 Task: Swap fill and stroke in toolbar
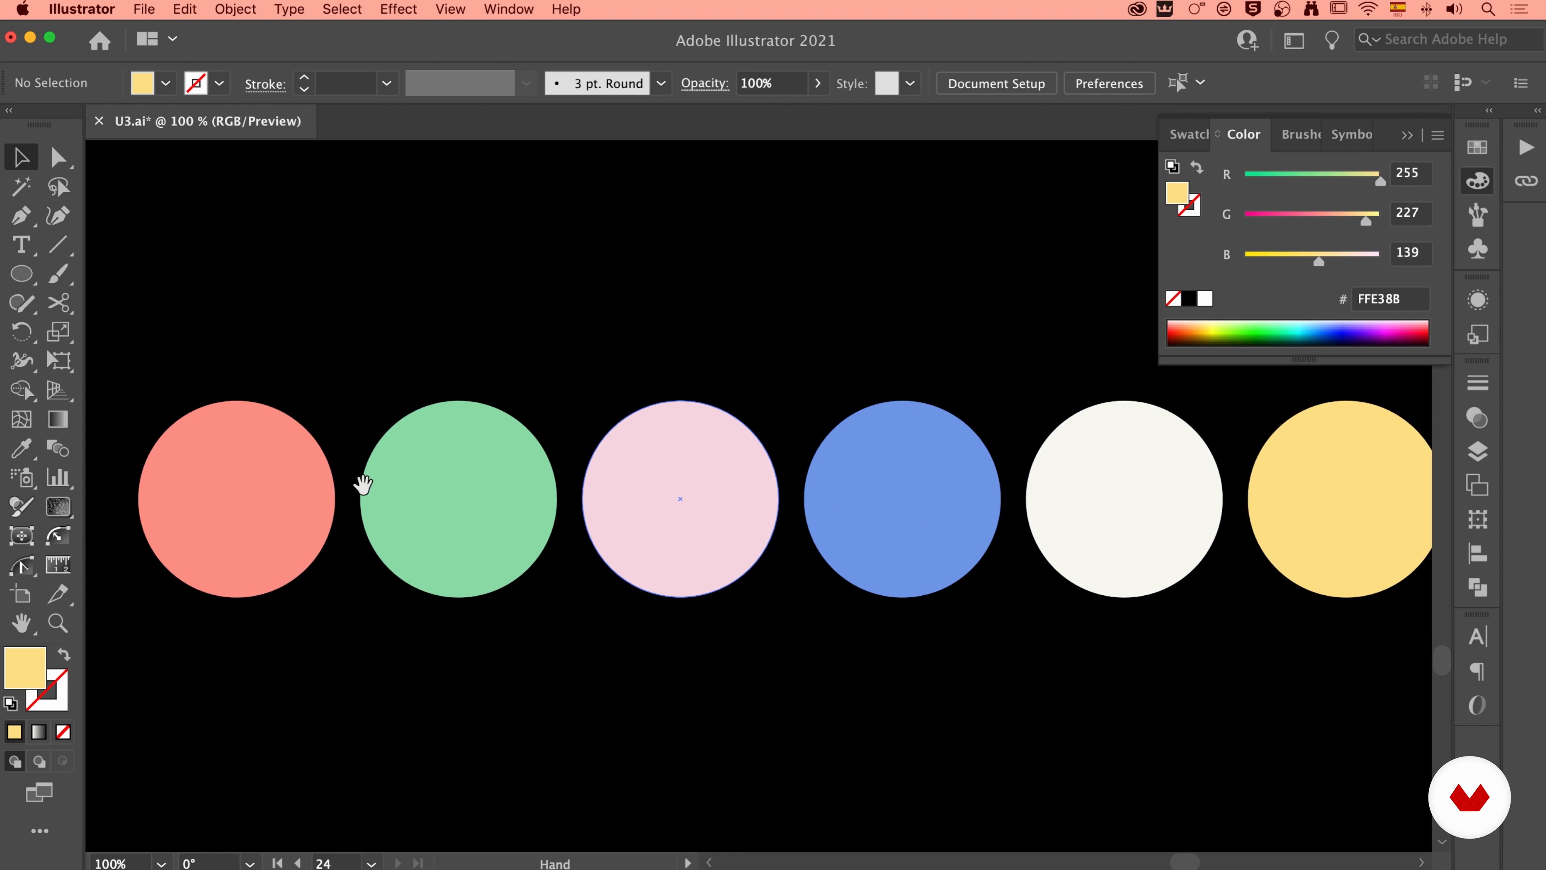tap(64, 654)
